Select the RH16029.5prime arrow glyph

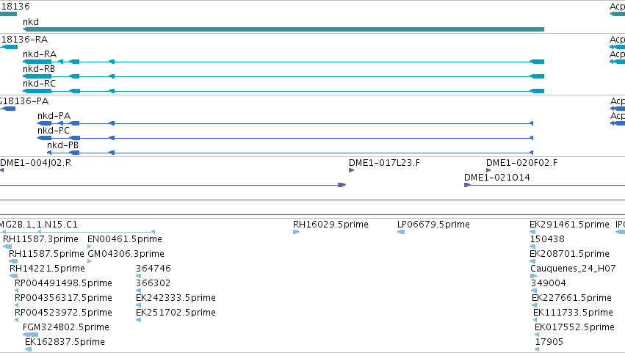point(296,232)
